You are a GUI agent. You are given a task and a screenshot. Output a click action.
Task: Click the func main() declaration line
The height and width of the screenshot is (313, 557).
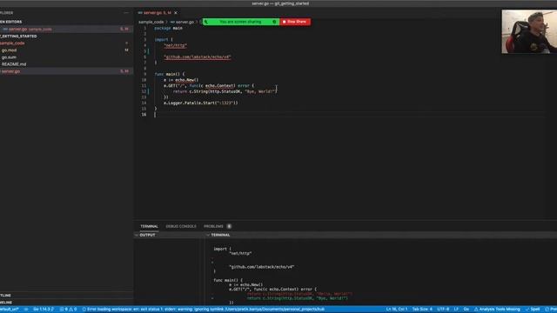(170, 74)
